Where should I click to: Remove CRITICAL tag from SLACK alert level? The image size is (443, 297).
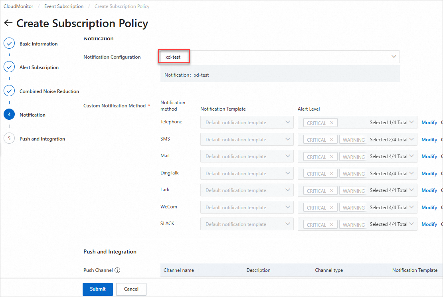tap(332, 225)
